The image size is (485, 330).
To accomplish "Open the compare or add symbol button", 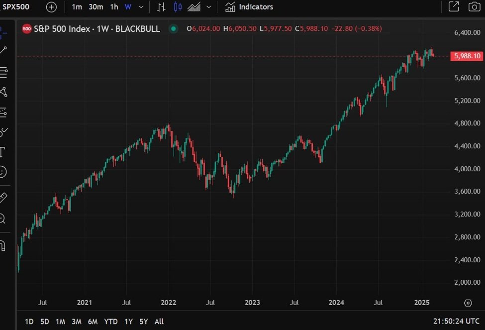I will pyautogui.click(x=51, y=7).
